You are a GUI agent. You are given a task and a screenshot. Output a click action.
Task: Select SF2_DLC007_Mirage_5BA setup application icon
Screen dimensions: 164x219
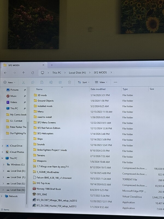click(x=34, y=200)
